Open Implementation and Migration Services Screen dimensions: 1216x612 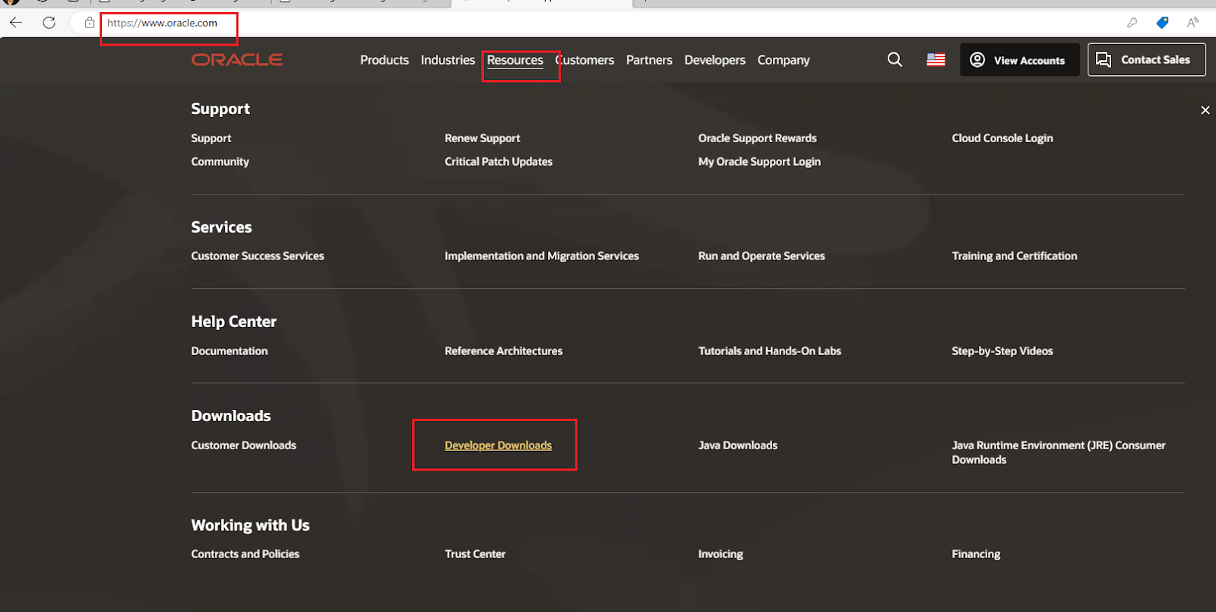click(x=542, y=256)
